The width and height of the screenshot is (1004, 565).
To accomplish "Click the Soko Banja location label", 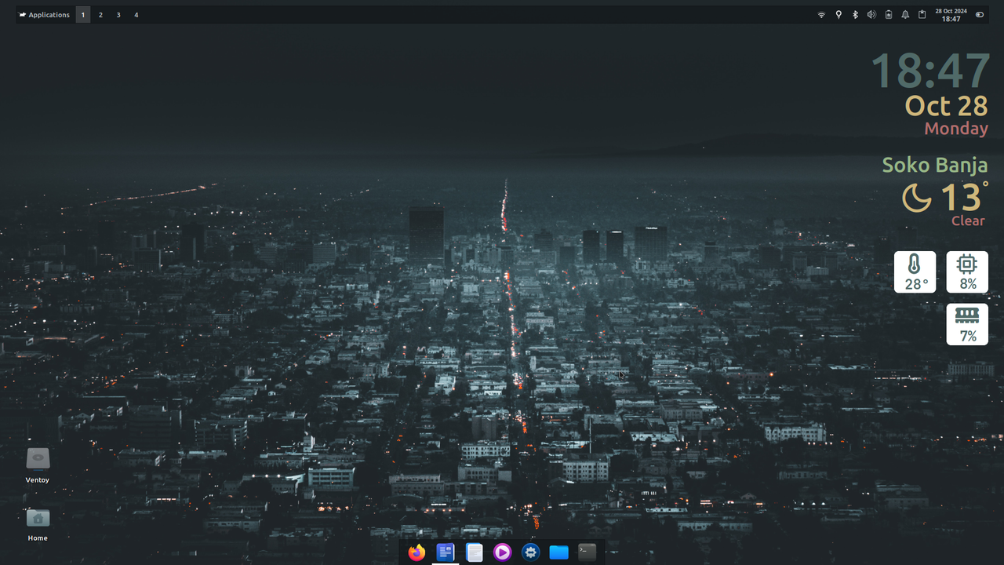I will tap(935, 165).
